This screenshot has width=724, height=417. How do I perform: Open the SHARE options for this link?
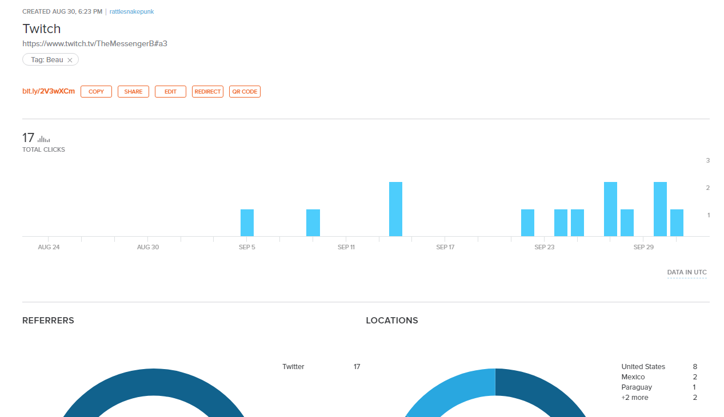(133, 91)
